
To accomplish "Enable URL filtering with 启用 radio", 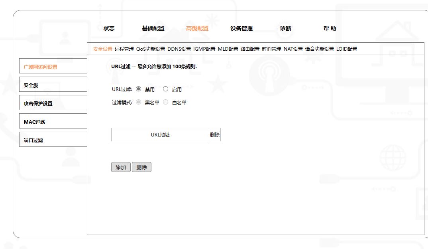I will coord(165,89).
